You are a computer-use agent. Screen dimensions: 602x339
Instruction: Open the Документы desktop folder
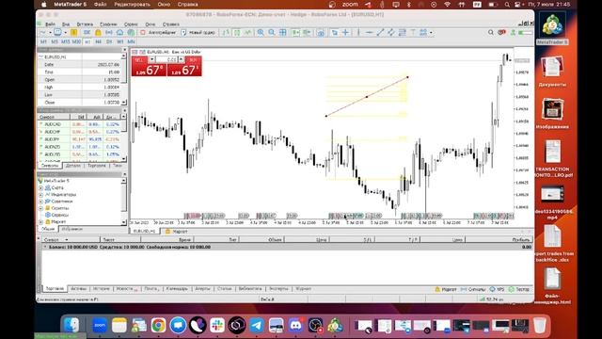pos(552,72)
